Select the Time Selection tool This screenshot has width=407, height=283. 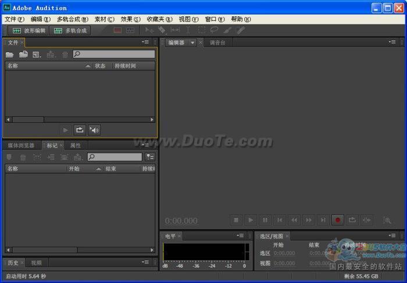[188, 30]
